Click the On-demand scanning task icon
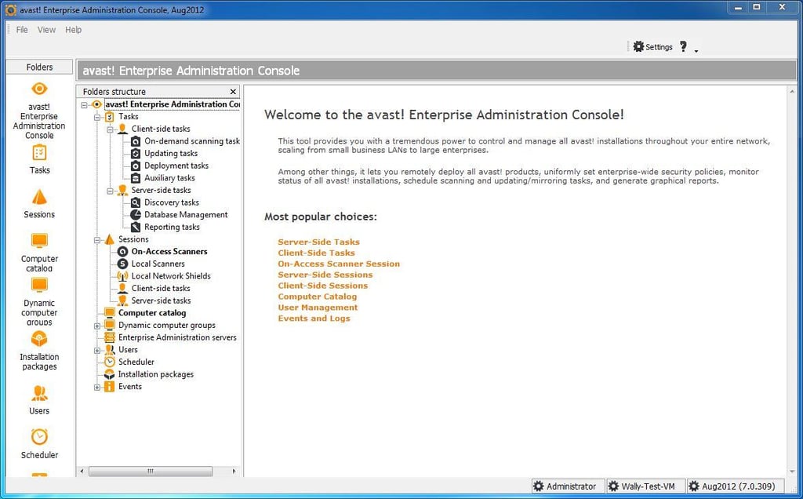 pos(136,141)
